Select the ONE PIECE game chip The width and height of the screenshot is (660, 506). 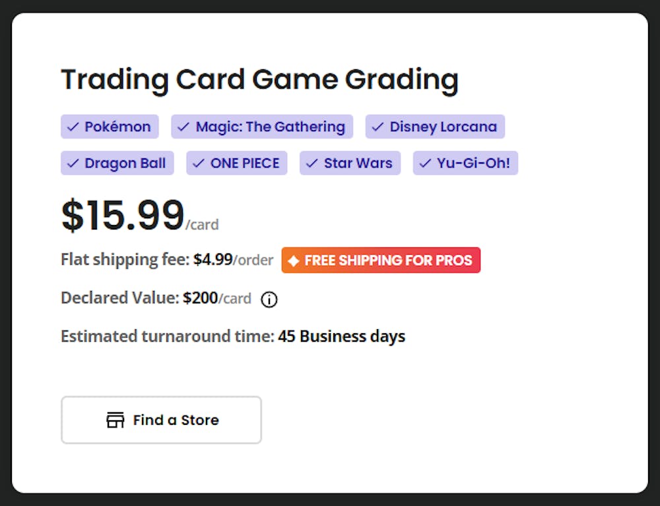pos(236,163)
